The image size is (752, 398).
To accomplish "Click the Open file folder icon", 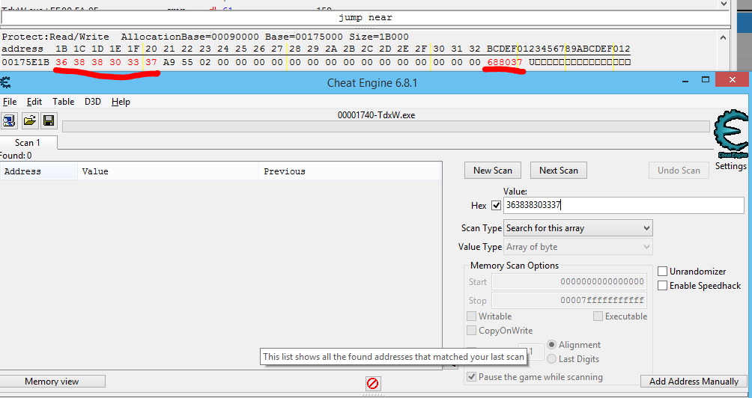I will tap(30, 120).
